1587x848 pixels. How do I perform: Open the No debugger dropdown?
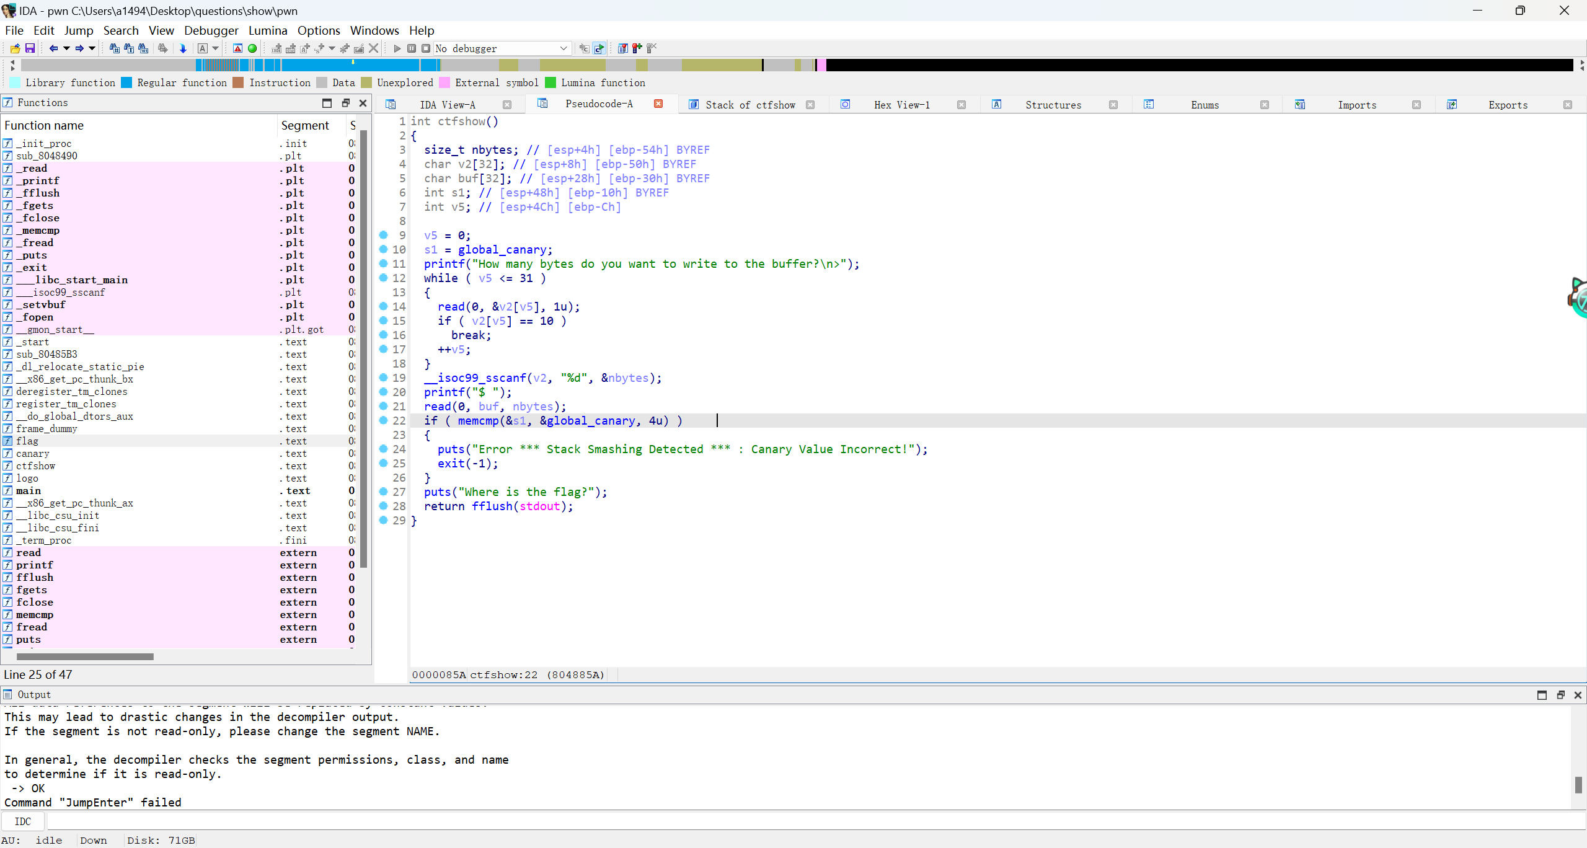tap(563, 48)
